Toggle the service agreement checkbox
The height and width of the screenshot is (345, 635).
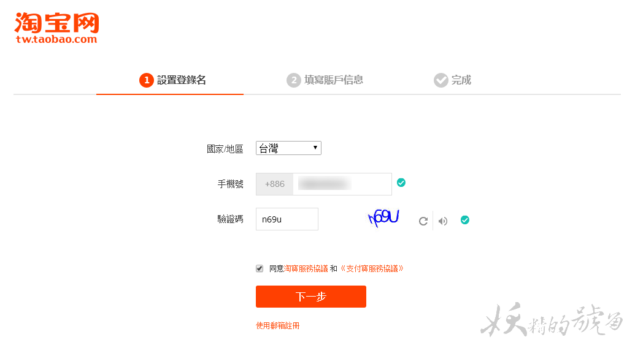click(x=260, y=268)
